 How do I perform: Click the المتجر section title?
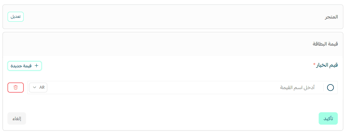coord(331,17)
